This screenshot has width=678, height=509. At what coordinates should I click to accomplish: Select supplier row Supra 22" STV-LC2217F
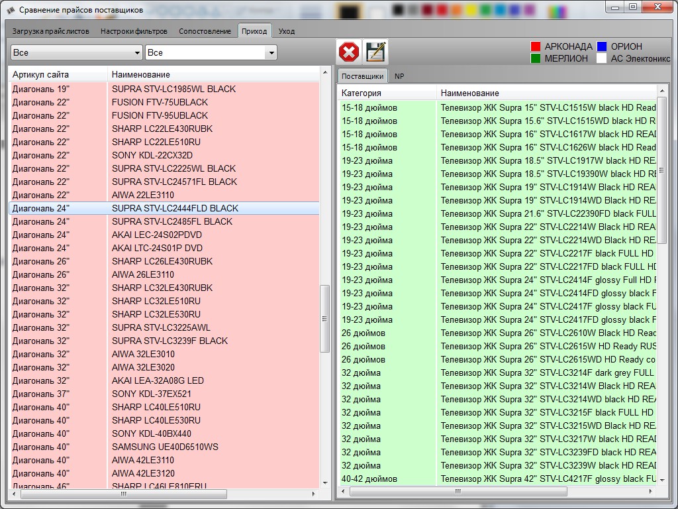(497, 254)
